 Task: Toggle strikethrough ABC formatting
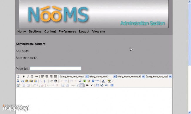click(36, 77)
